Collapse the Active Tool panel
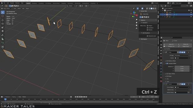 [140, 11]
